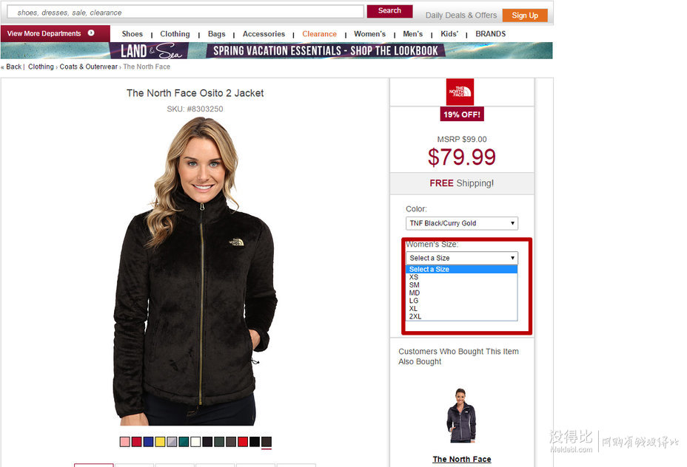Open Daily Deals & Offers link
The height and width of the screenshot is (467, 687).
[x=461, y=16]
